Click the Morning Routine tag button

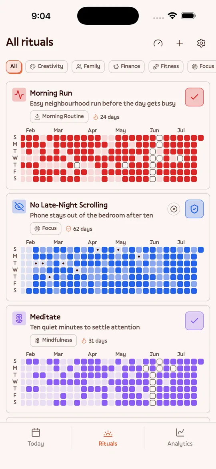[59, 117]
